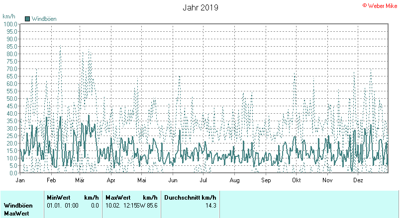Click the 100.0 y-axis tick label
The height and width of the screenshot is (218, 403).
coord(10,24)
